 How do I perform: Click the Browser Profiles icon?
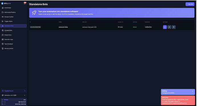pyautogui.click(x=3, y=17)
